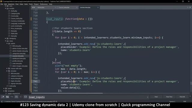
Task: Open Course.php in sidebar
Action: pyautogui.click(x=14, y=16)
